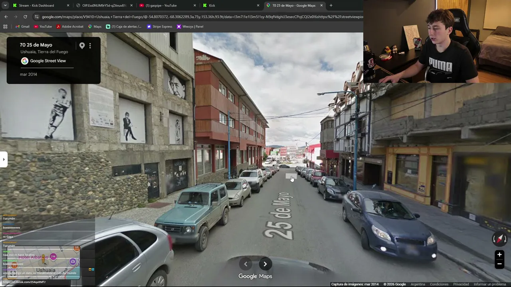
Task: Move to next Street View position
Action: click(x=265, y=264)
